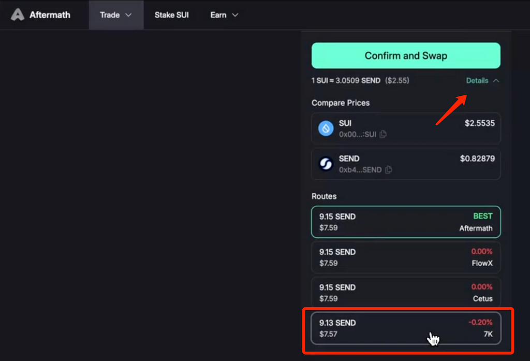Select the BEST Aftermath route

(x=406, y=222)
